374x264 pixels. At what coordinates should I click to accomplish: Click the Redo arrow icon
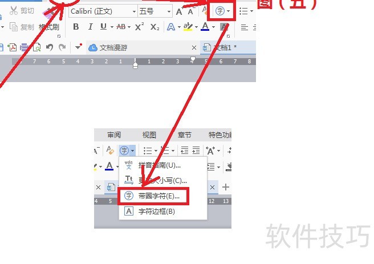pos(62,47)
